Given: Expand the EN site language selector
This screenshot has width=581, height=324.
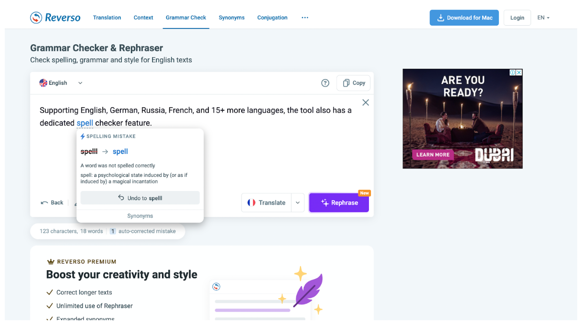Looking at the screenshot, I should 543,18.
